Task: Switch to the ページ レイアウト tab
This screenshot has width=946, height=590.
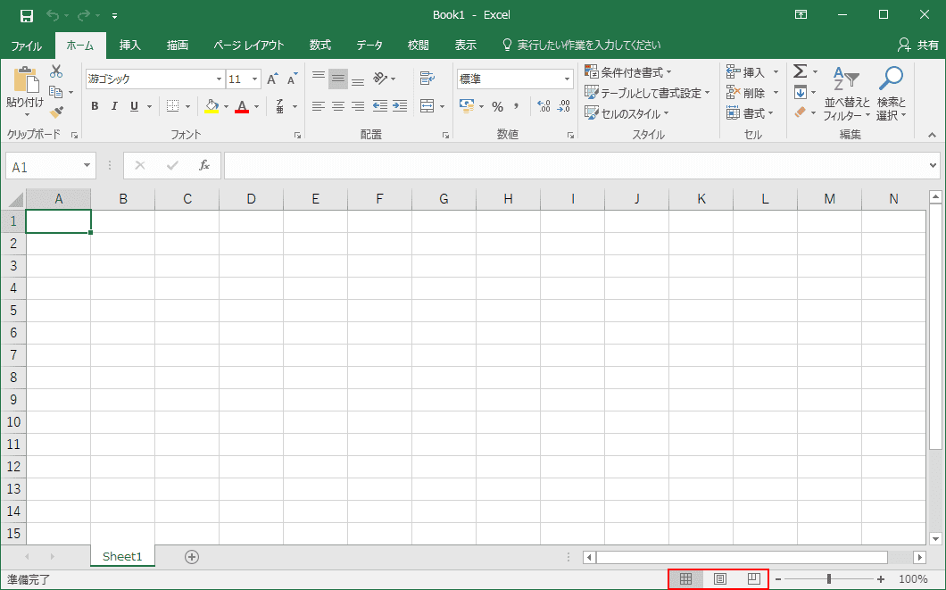Action: (249, 46)
